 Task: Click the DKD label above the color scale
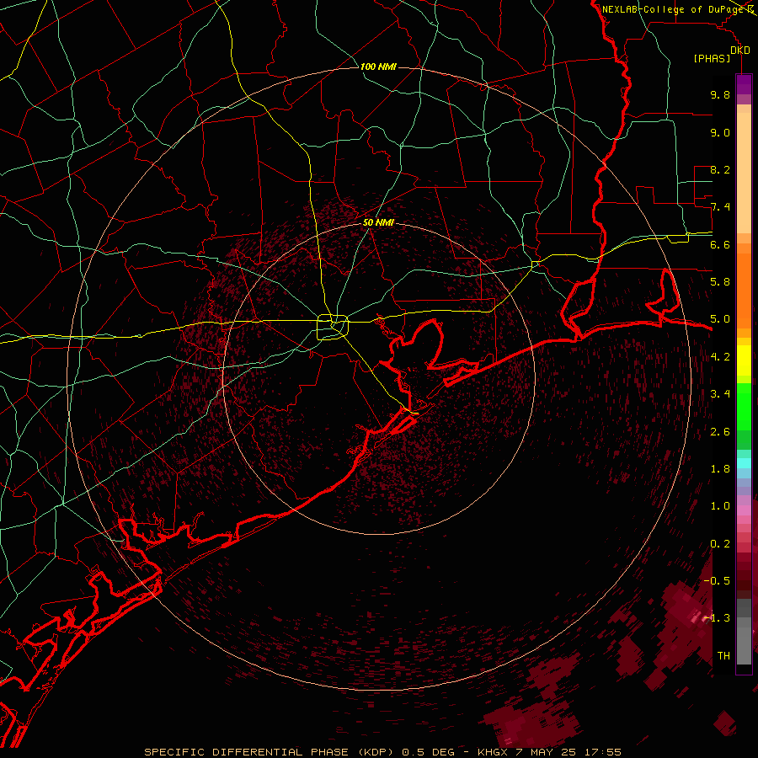(x=740, y=51)
